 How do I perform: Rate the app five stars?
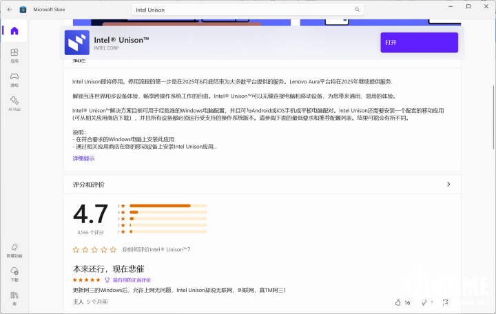click(113, 250)
